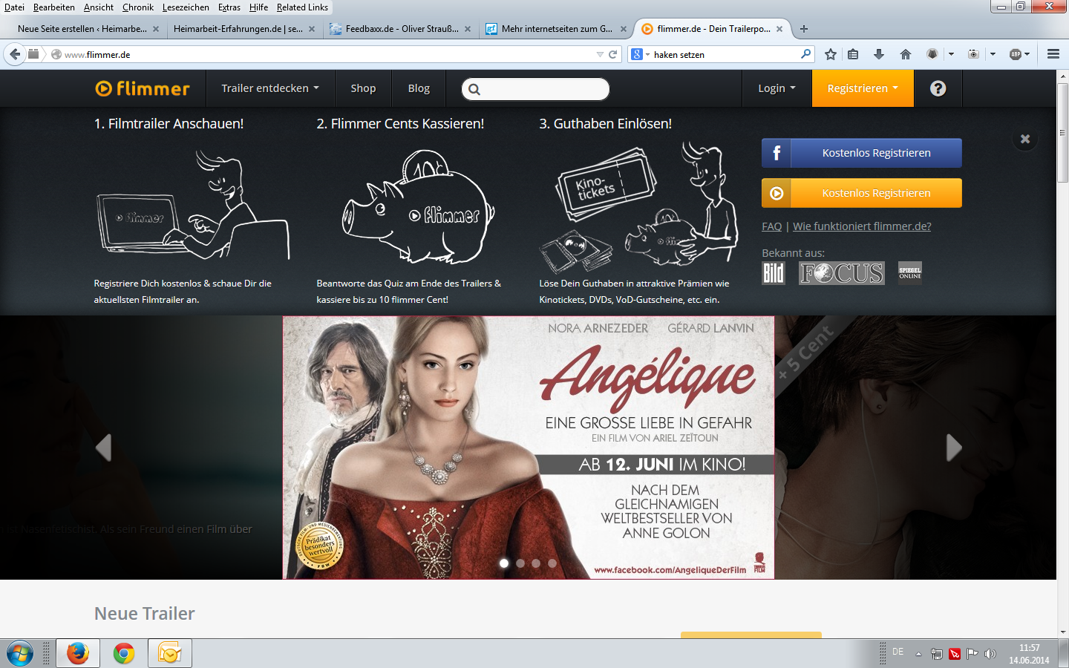Open the screenshot camera toolbar icon
The image size is (1069, 668).
973,54
